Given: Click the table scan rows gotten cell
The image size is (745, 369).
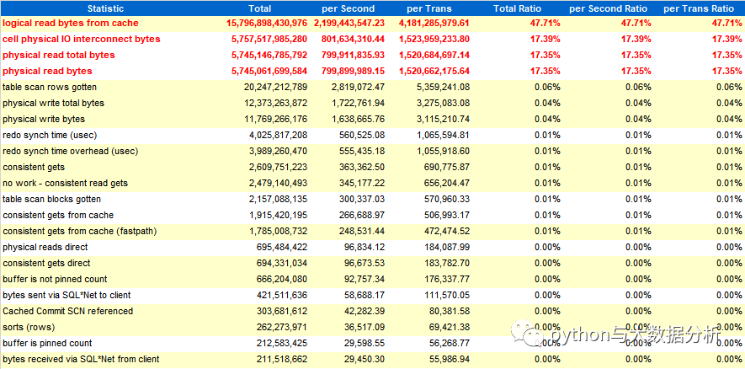Looking at the screenshot, I should (x=50, y=88).
